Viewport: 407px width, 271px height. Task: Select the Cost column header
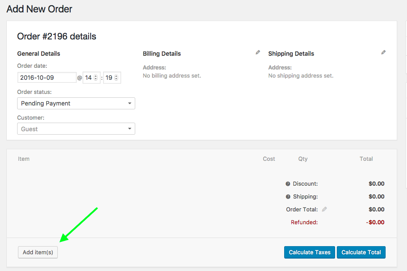click(x=269, y=159)
